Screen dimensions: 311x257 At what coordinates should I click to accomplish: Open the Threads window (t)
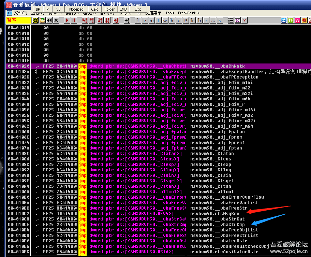coord(159,20)
